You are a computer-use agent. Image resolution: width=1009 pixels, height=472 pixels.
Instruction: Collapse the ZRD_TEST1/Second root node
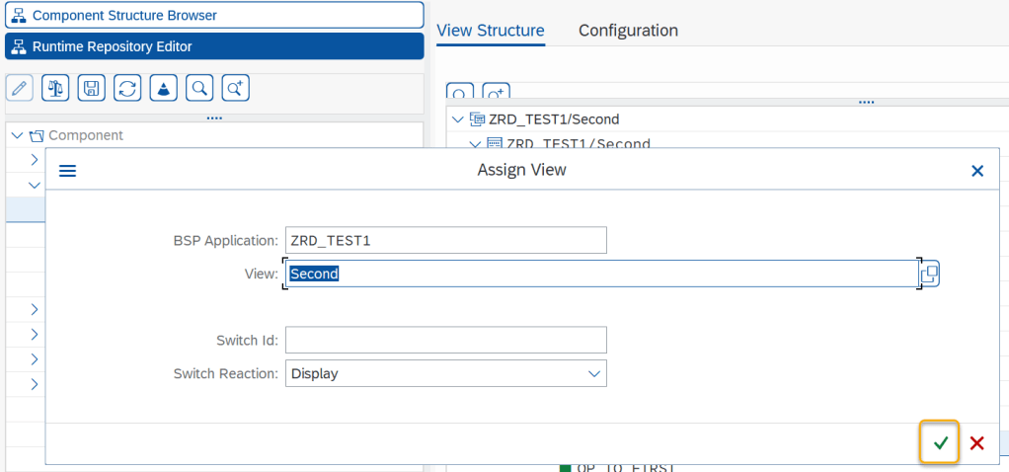click(x=456, y=119)
